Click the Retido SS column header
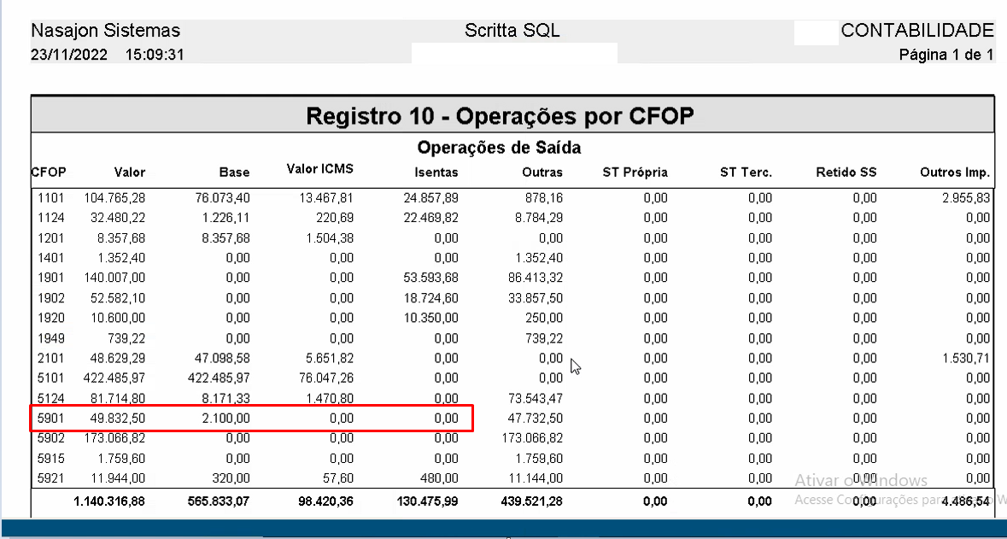1007x539 pixels. [846, 173]
